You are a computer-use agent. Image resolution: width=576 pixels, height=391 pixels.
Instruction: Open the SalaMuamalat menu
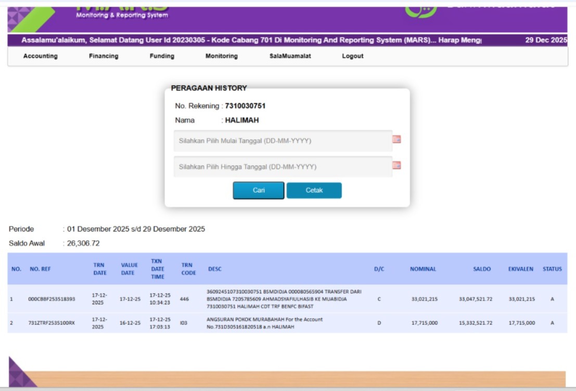(290, 57)
